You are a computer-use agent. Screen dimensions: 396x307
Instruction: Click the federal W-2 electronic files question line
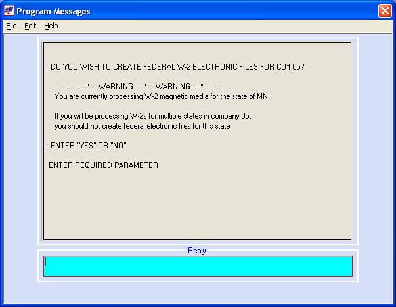tap(177, 67)
